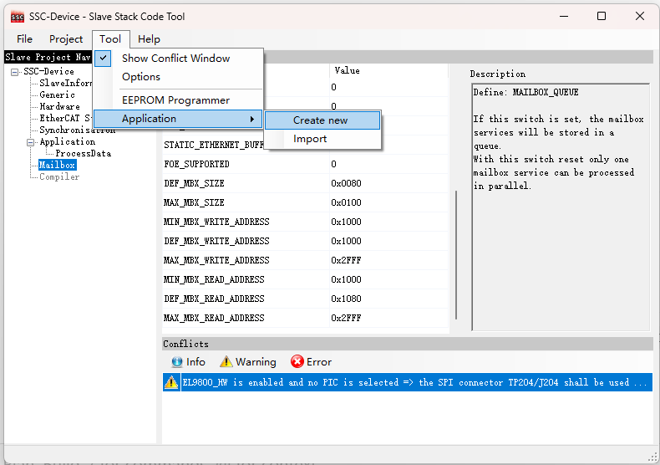Choose Options in Tool menu
This screenshot has width=660, height=465.
[x=141, y=77]
